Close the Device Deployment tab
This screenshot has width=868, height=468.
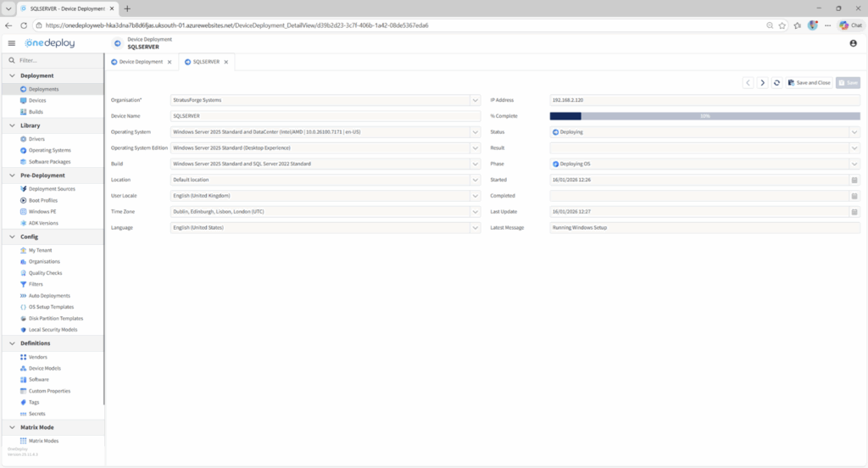170,62
